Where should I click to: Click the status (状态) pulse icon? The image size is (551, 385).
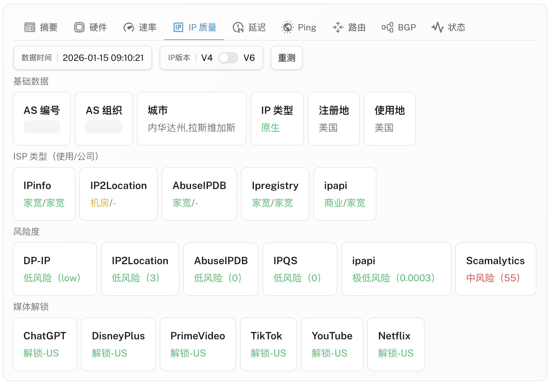[438, 27]
